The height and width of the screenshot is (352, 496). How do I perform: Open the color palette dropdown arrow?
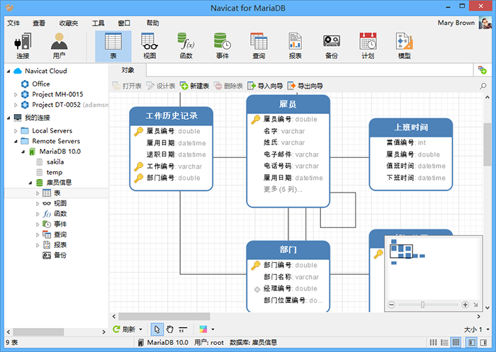point(213,329)
